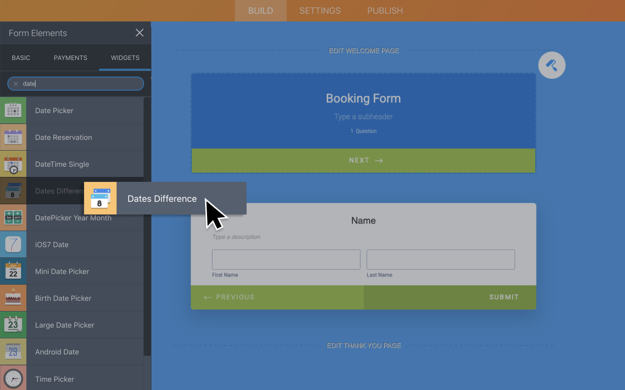Select the Date Picker widget icon

(x=13, y=111)
